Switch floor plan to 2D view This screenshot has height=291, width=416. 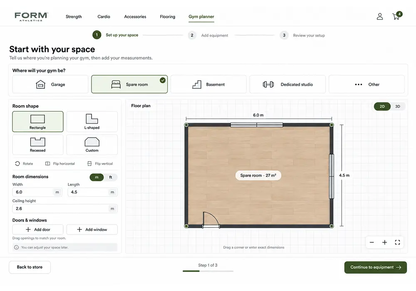pyautogui.click(x=382, y=106)
